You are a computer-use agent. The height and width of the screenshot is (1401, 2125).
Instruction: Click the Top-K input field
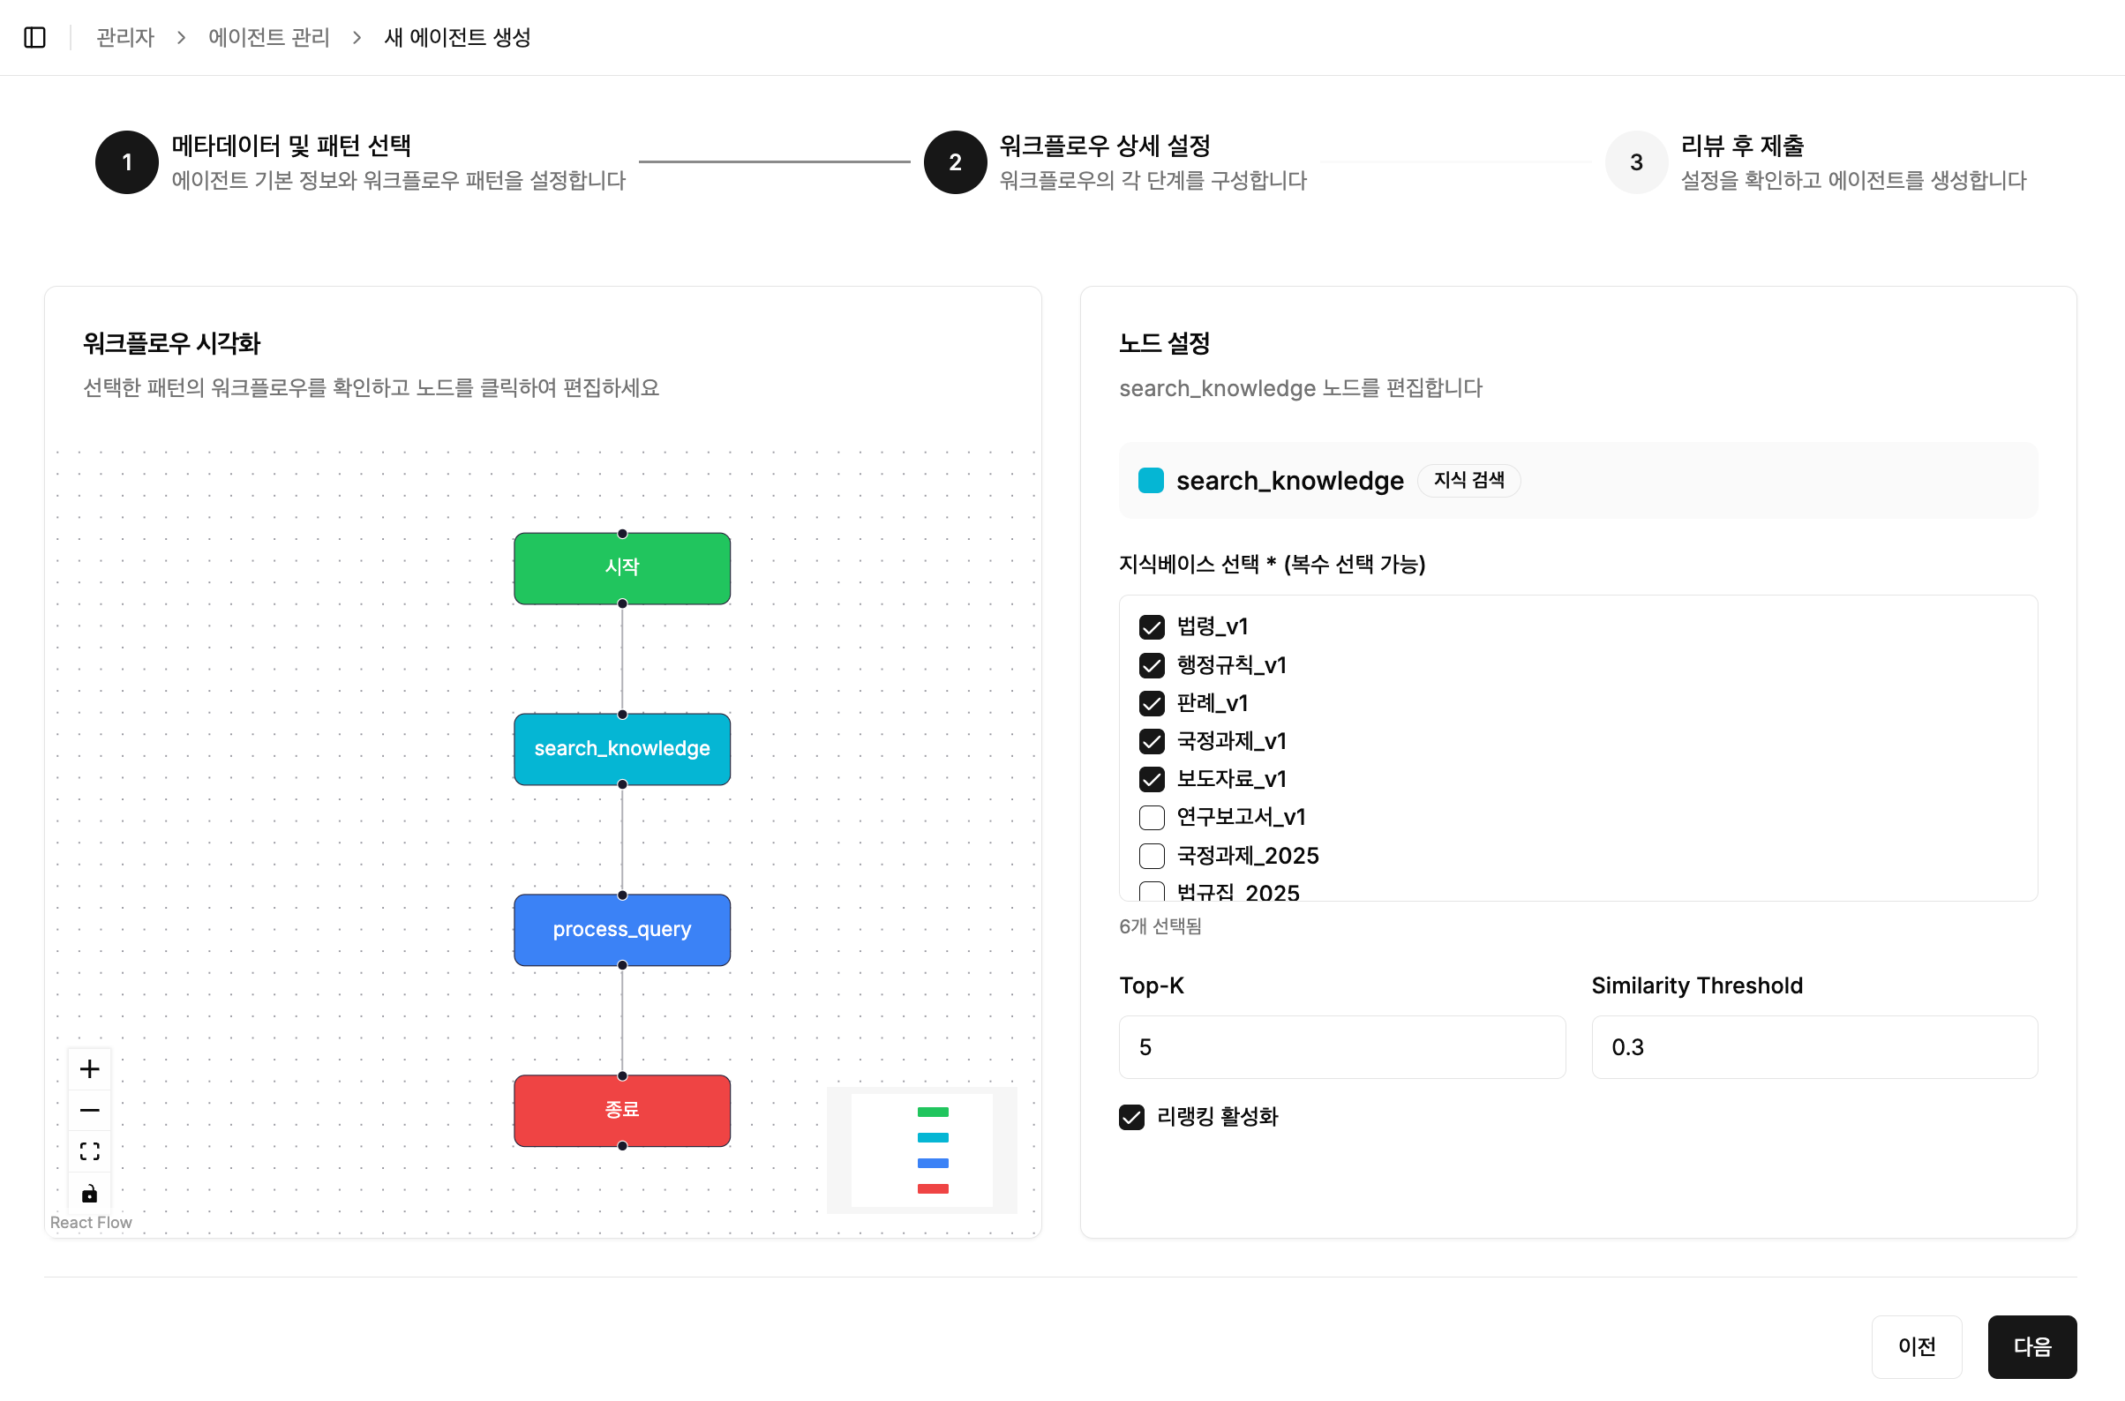tap(1342, 1046)
